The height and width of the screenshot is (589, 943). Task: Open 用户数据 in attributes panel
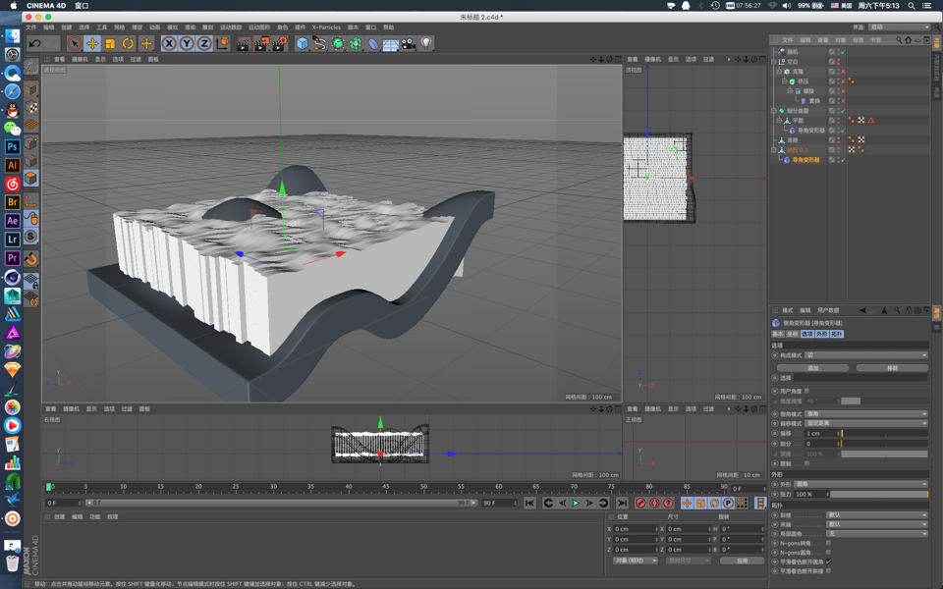tap(828, 310)
